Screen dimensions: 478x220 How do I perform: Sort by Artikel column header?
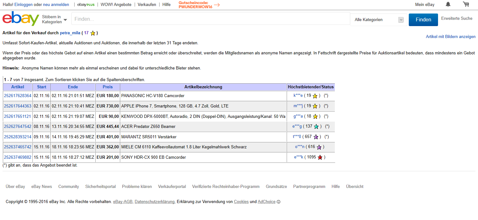point(18,87)
